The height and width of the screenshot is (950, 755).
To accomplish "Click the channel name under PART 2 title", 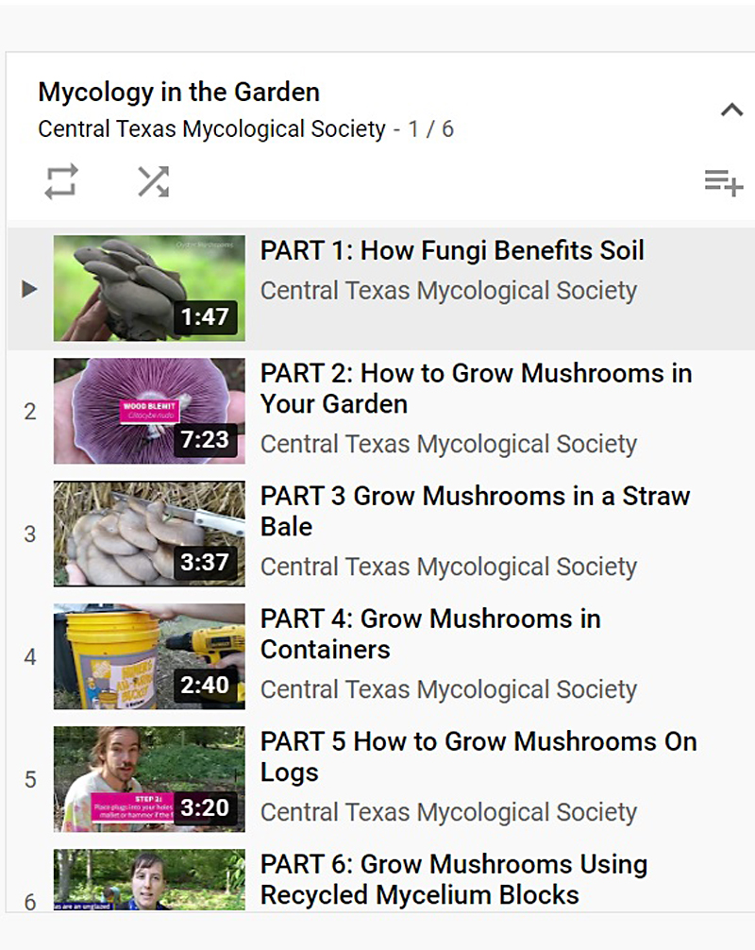I will (x=448, y=444).
